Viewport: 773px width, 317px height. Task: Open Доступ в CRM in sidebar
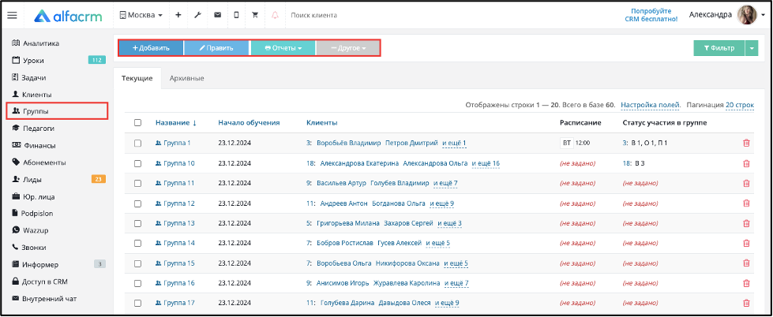coord(39,282)
